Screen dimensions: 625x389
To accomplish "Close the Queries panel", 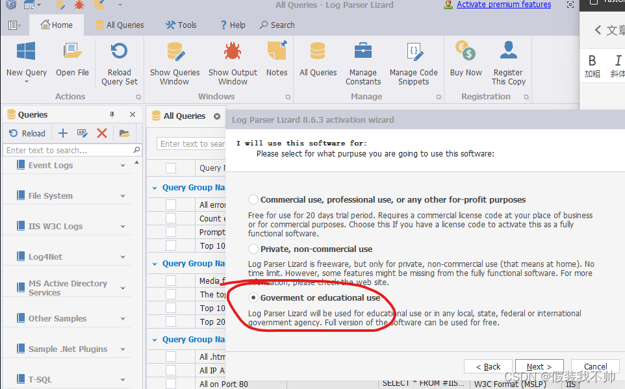I will point(133,115).
